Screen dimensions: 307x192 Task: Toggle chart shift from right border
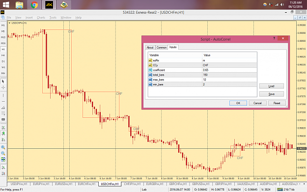[x=3, y=173]
